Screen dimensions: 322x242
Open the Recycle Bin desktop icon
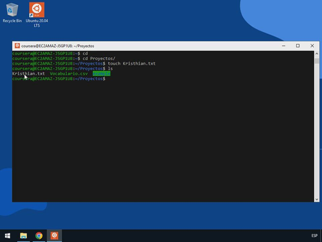coord(12,13)
